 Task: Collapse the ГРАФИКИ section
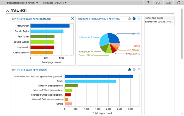(x=7, y=11)
